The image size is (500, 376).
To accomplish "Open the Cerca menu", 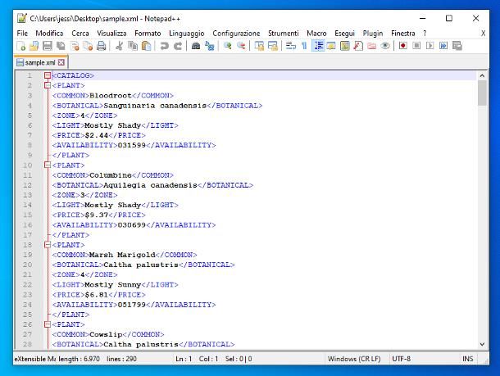I will pos(80,33).
